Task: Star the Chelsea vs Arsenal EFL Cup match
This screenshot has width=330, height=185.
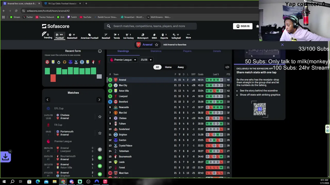Action: [100, 117]
